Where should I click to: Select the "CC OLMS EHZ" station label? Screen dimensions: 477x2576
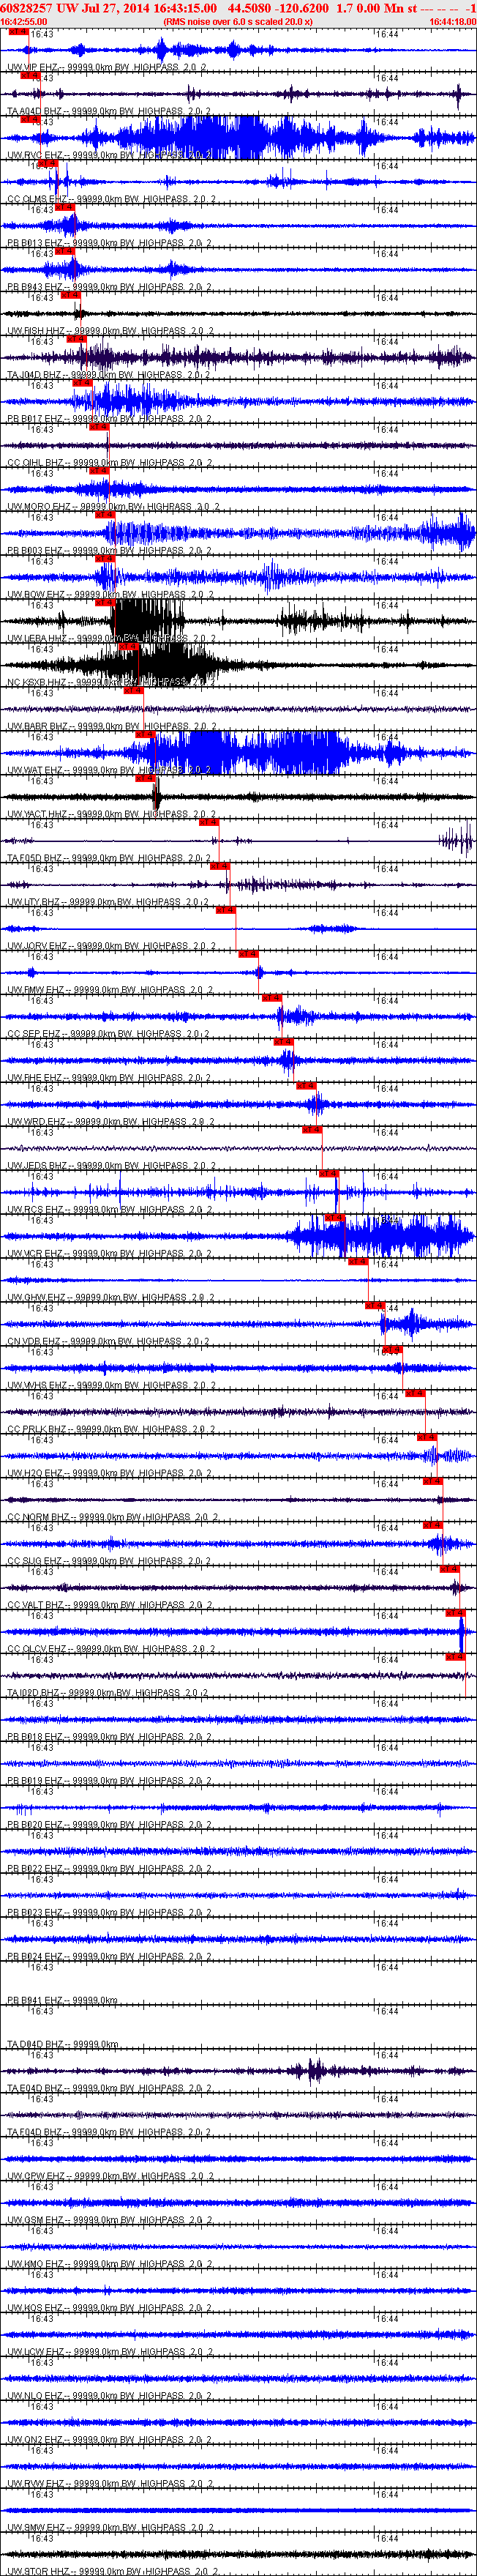coord(36,199)
